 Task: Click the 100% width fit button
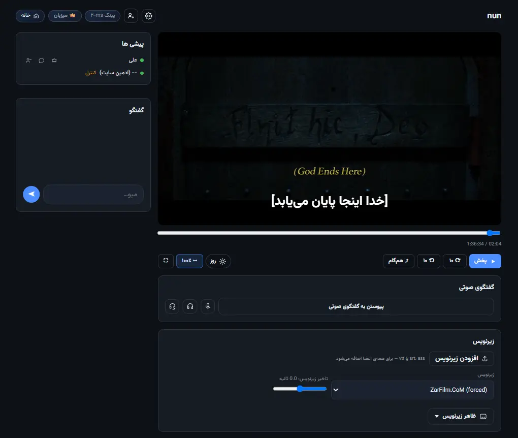189,261
